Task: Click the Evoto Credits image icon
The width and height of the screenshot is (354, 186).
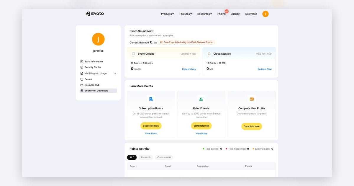Action: point(134,54)
